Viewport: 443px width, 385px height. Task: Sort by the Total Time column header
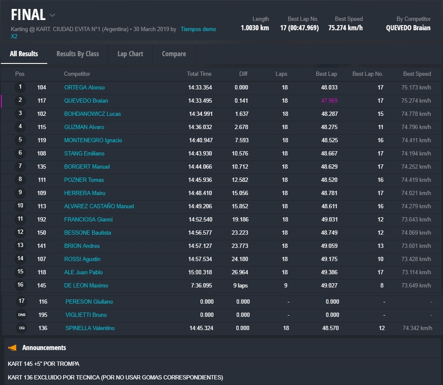coord(199,74)
